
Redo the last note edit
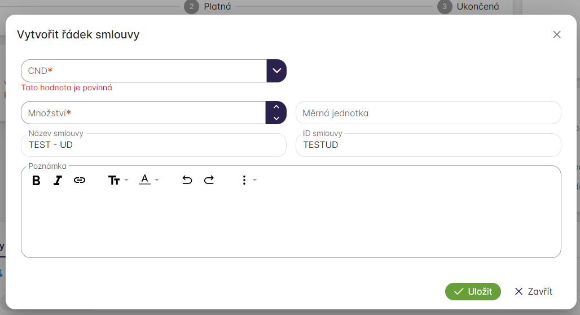(x=209, y=181)
